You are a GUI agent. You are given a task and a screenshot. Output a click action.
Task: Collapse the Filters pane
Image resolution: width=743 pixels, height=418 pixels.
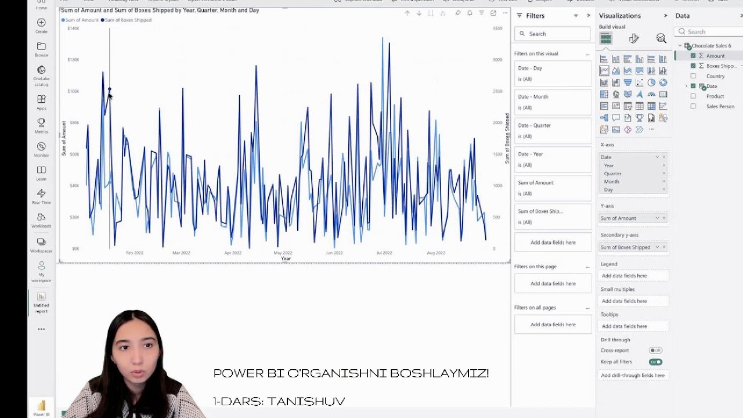click(588, 16)
